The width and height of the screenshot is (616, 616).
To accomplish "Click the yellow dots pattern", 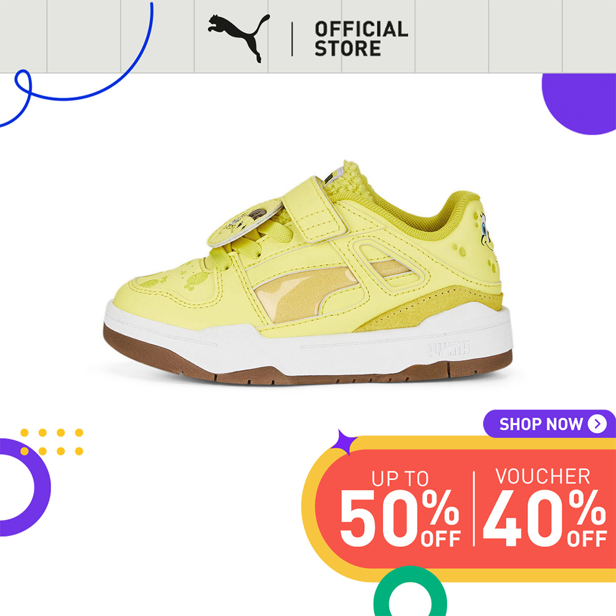I will [52, 442].
